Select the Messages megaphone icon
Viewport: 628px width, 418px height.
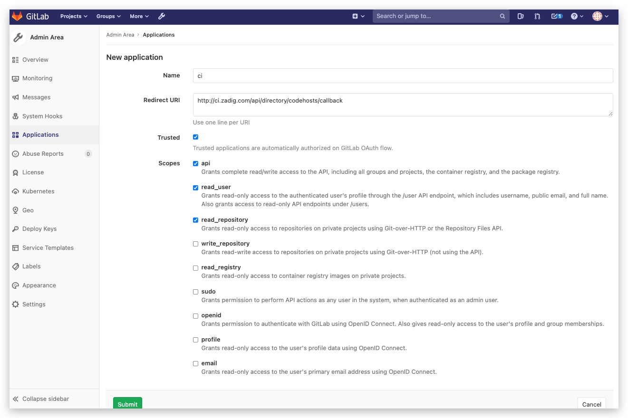pos(16,97)
